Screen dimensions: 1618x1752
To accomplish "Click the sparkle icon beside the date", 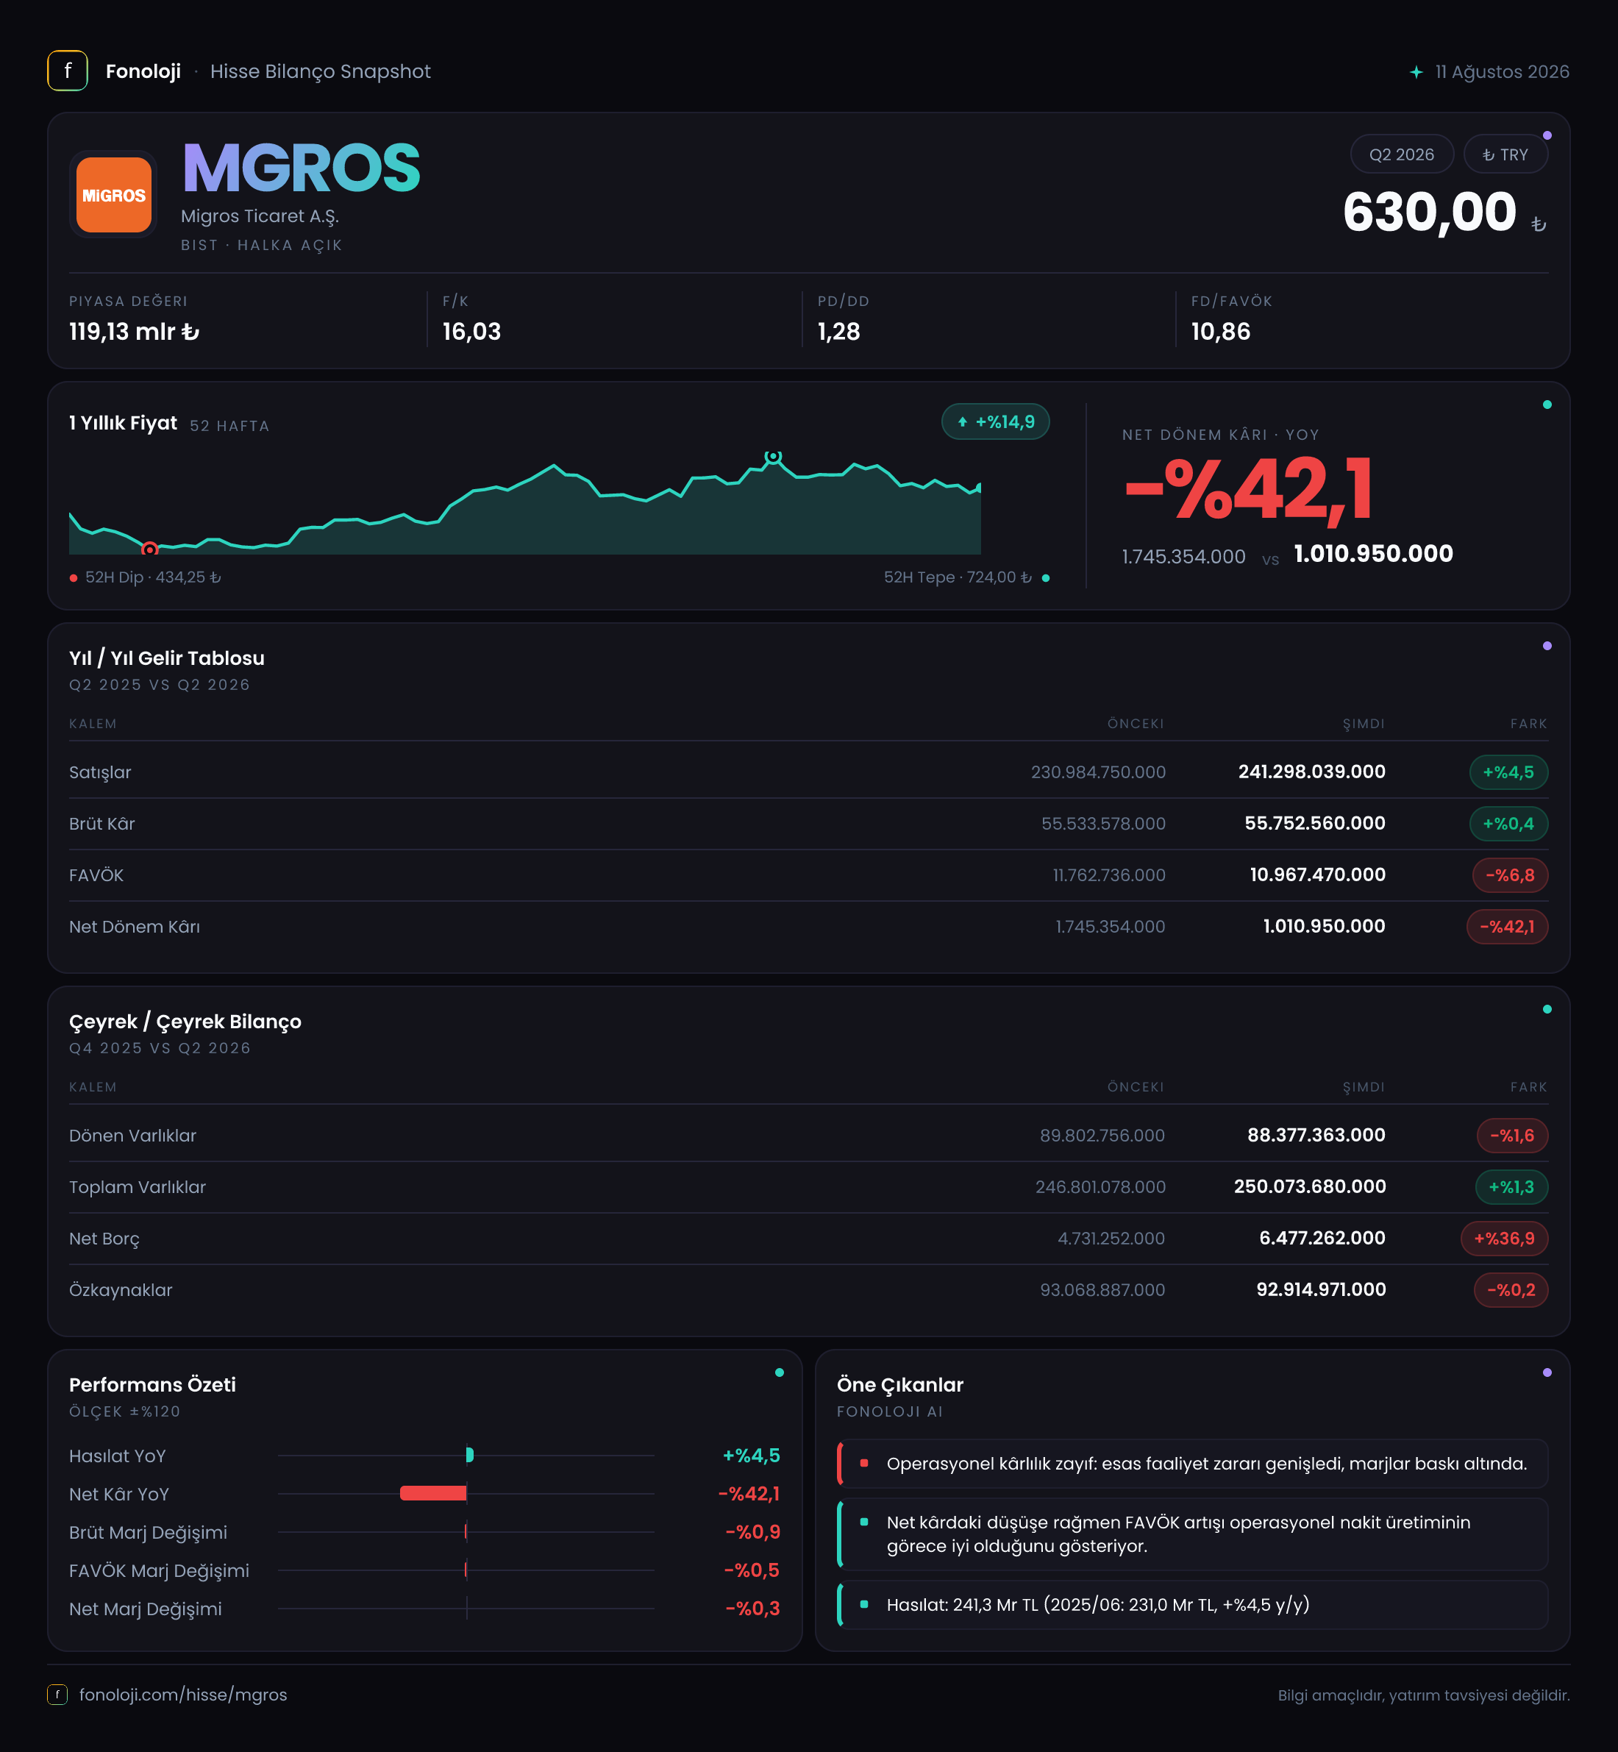I will [x=1416, y=72].
